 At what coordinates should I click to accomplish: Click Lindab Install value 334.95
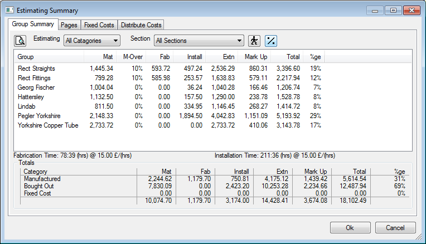coord(193,106)
